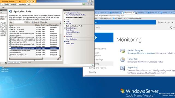The image size is (175, 98).
Task: Select Walmart SharePoint - 80 pool
Action: (34, 55)
